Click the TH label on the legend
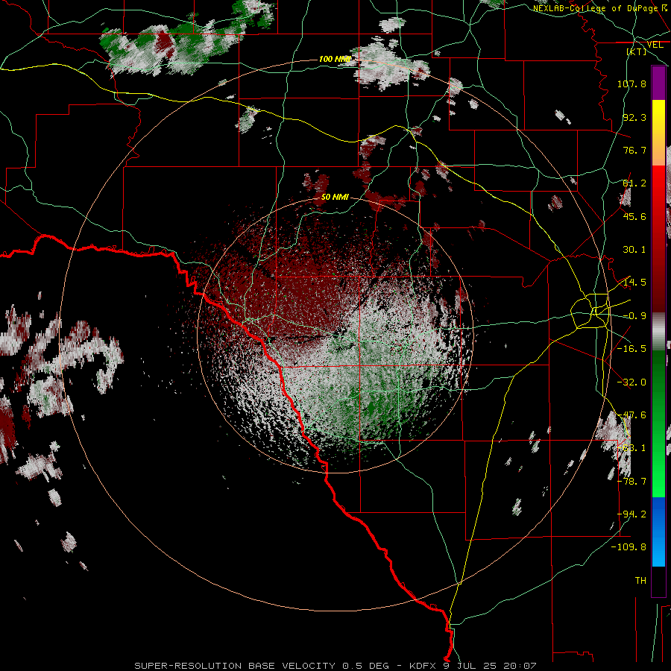The height and width of the screenshot is (671, 671). click(x=640, y=581)
